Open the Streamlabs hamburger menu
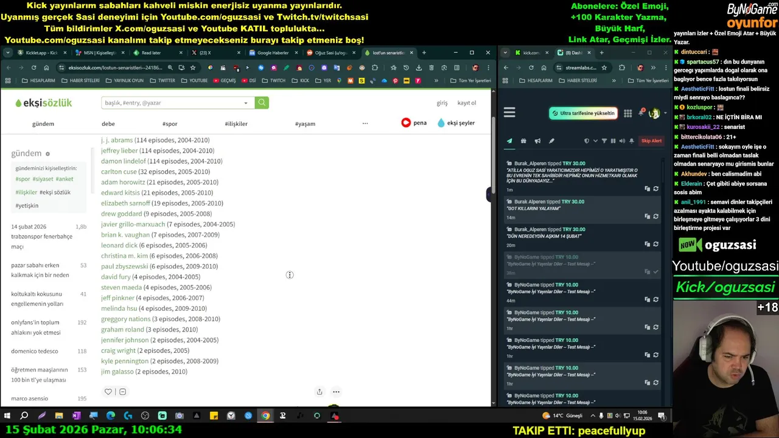The image size is (779, 438). coord(509,113)
